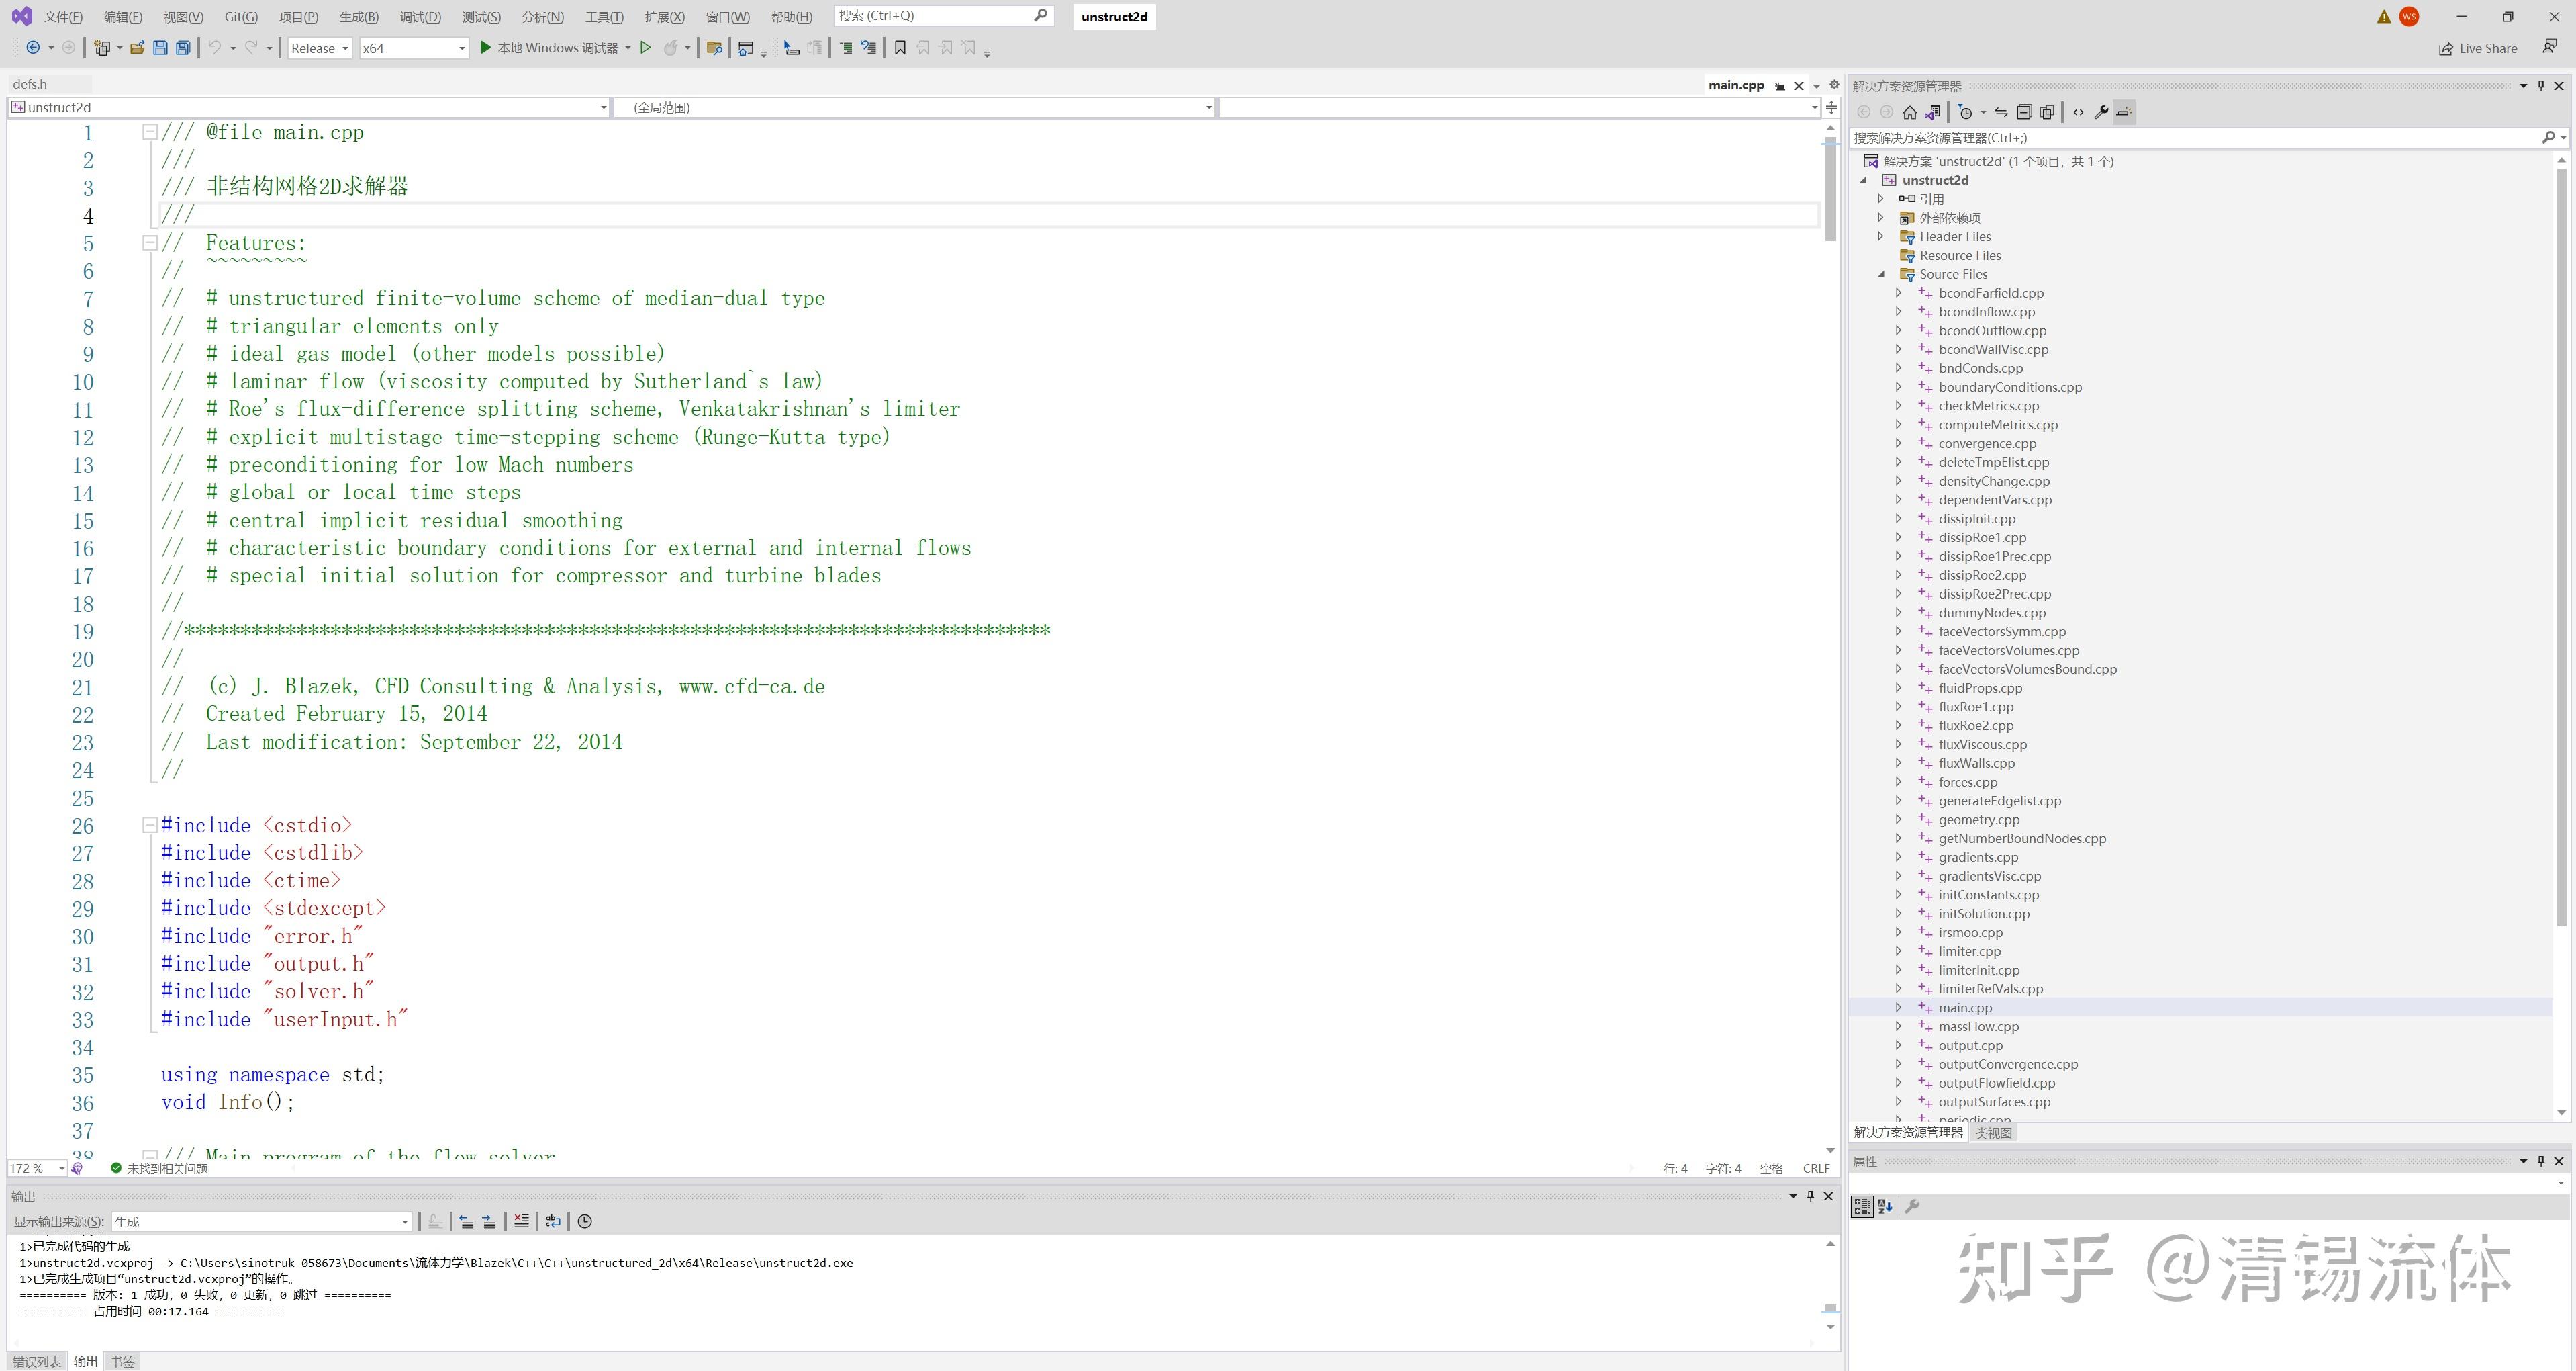Toggle word wrap in the Output panel
Viewport: 2576px width, 1371px height.
pos(553,1221)
